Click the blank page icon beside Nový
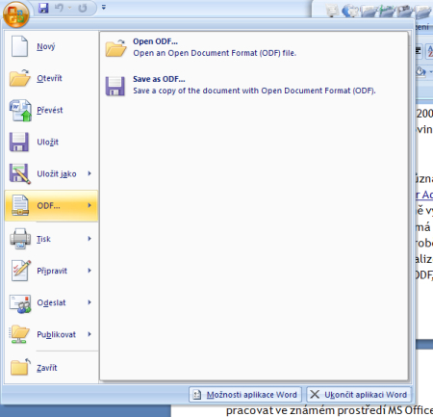The width and height of the screenshot is (433, 417). pyautogui.click(x=19, y=46)
